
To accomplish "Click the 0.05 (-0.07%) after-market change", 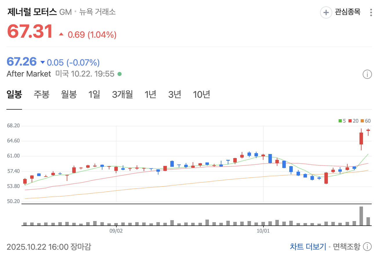I will 73,62.
